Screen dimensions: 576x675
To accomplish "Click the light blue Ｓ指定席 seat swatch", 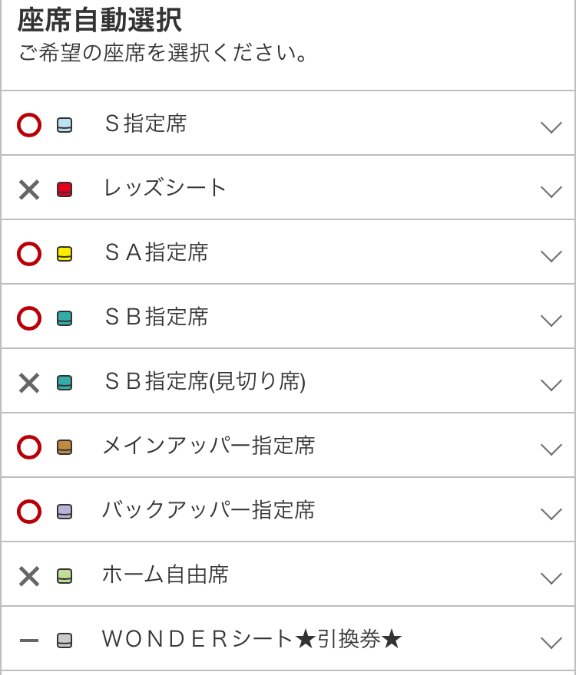I will click(x=65, y=125).
